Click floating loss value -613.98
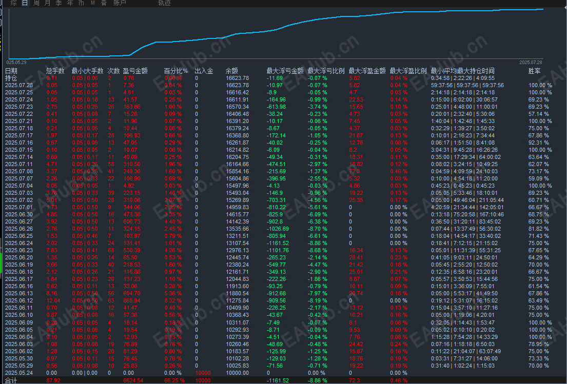Screen dimensions: 567x384 click(276, 107)
